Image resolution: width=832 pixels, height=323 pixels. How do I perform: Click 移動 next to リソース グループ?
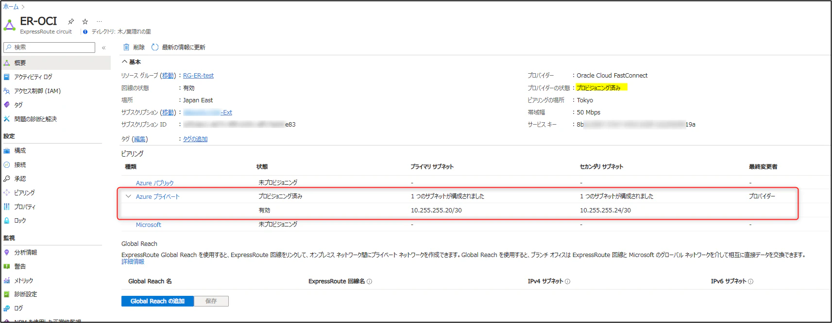tap(168, 76)
